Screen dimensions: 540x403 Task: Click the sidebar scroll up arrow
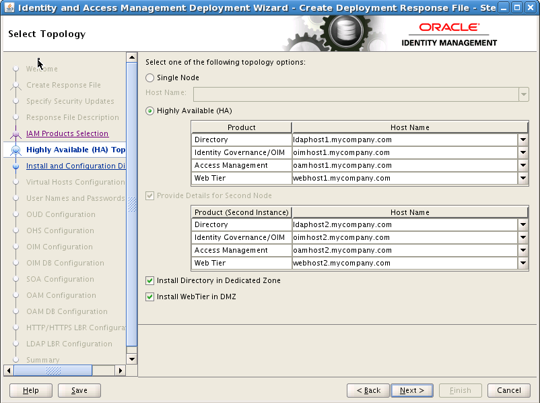click(x=132, y=57)
